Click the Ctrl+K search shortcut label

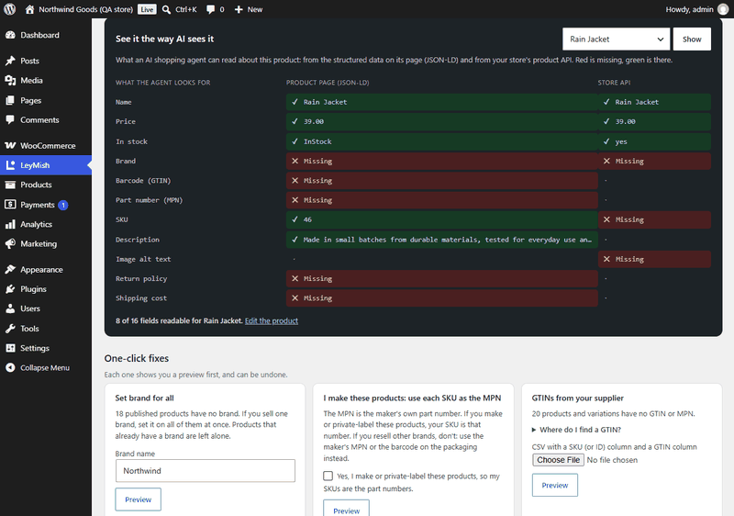click(186, 9)
